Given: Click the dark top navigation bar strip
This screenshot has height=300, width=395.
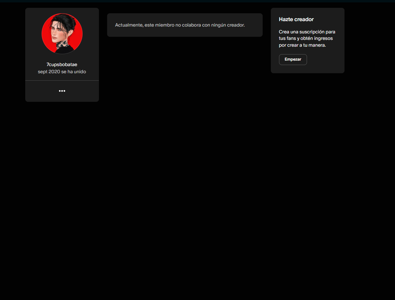Looking at the screenshot, I should [x=197, y=1].
